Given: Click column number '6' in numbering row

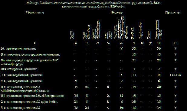Looking at the screenshot, I should [121, 43].
